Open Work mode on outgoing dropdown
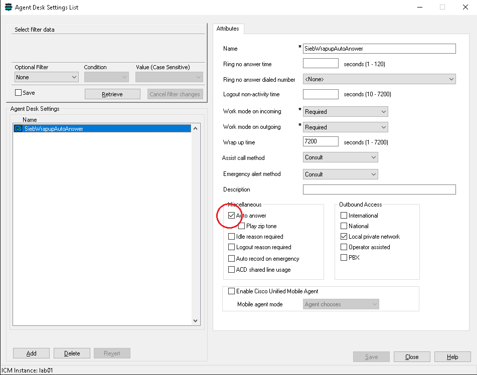This screenshot has height=375, width=477. point(345,127)
